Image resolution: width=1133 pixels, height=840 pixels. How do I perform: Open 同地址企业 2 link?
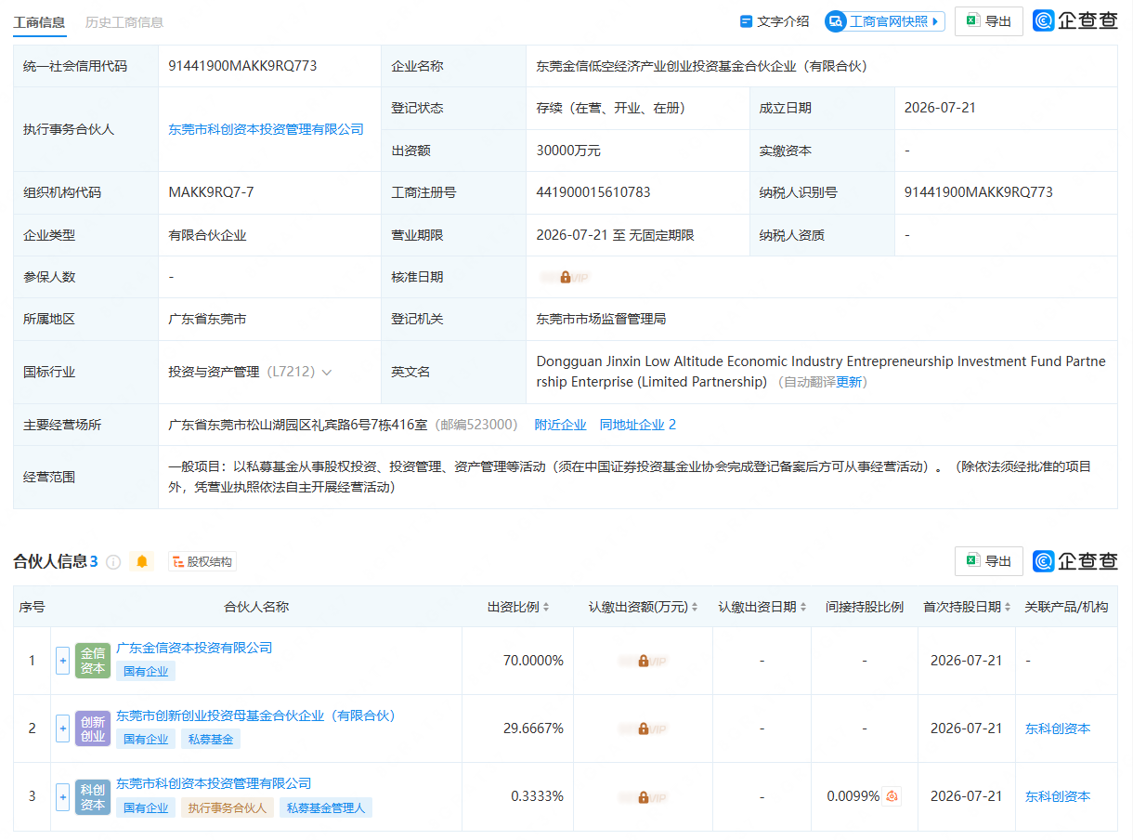tap(638, 425)
